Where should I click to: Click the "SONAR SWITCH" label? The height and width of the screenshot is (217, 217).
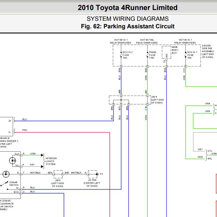(x=14, y=184)
